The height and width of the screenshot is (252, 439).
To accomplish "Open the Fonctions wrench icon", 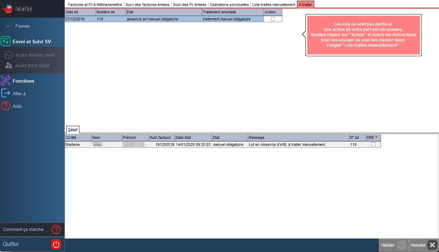I will 6,80.
